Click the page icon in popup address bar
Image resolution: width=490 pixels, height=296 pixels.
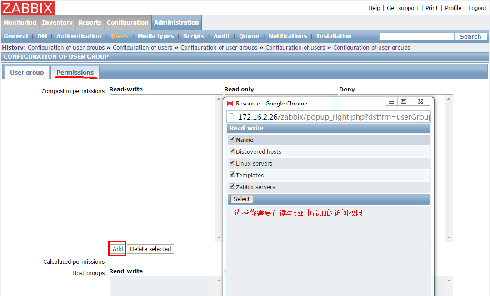coord(232,117)
